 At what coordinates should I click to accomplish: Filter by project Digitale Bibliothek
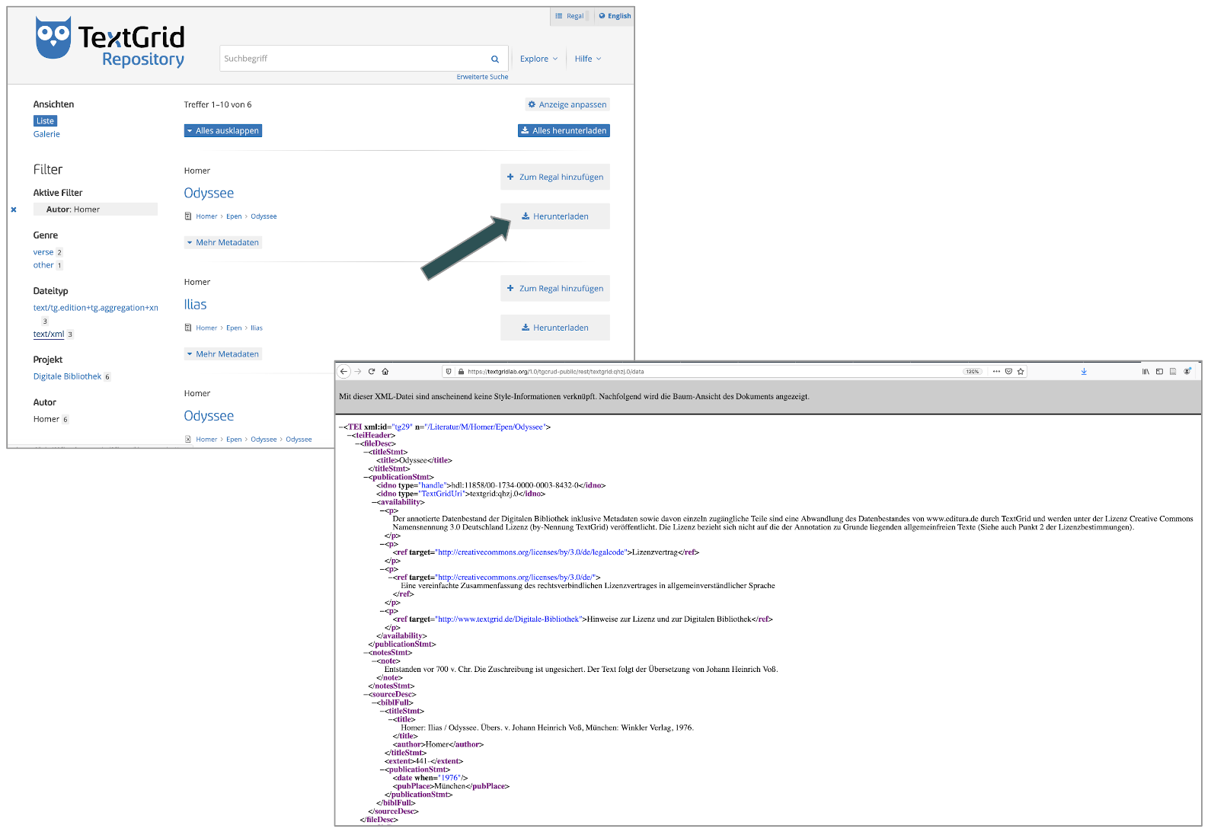pos(67,376)
